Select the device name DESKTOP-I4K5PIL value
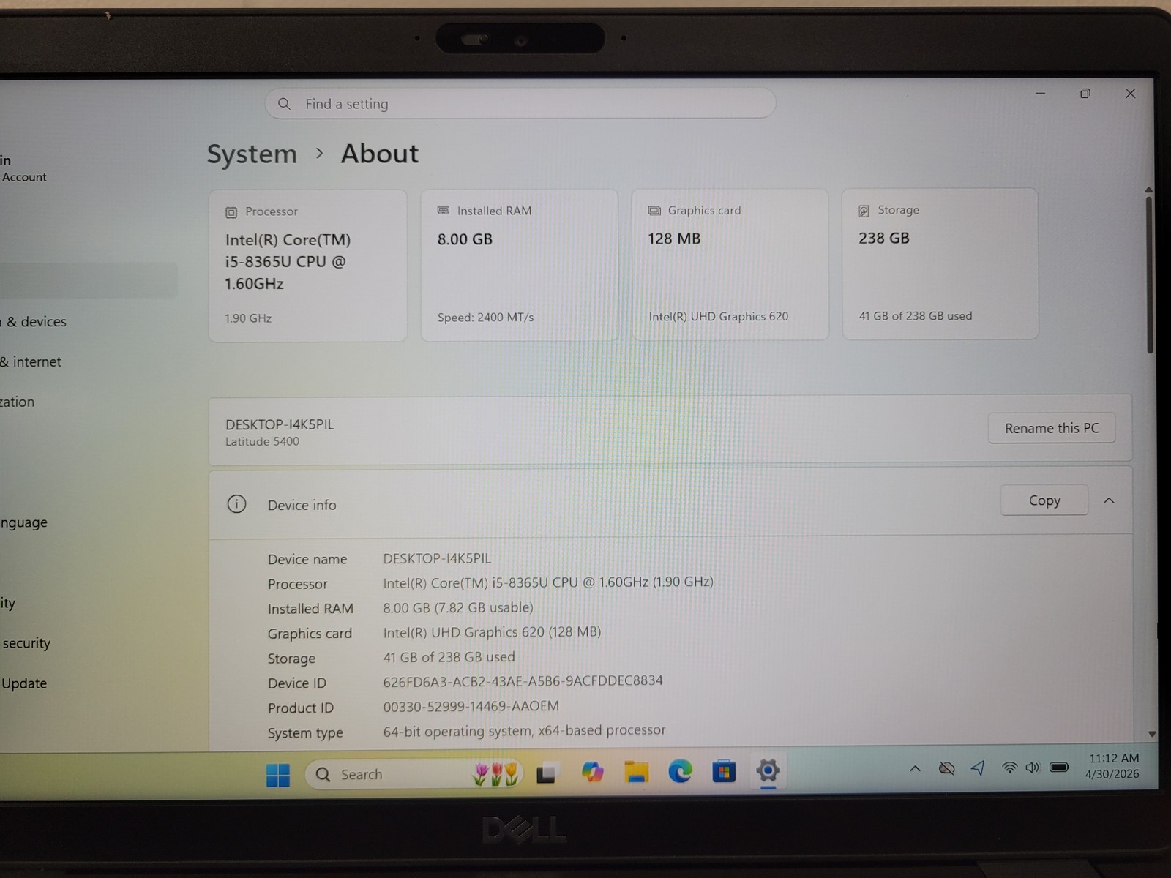This screenshot has width=1171, height=878. click(x=437, y=558)
